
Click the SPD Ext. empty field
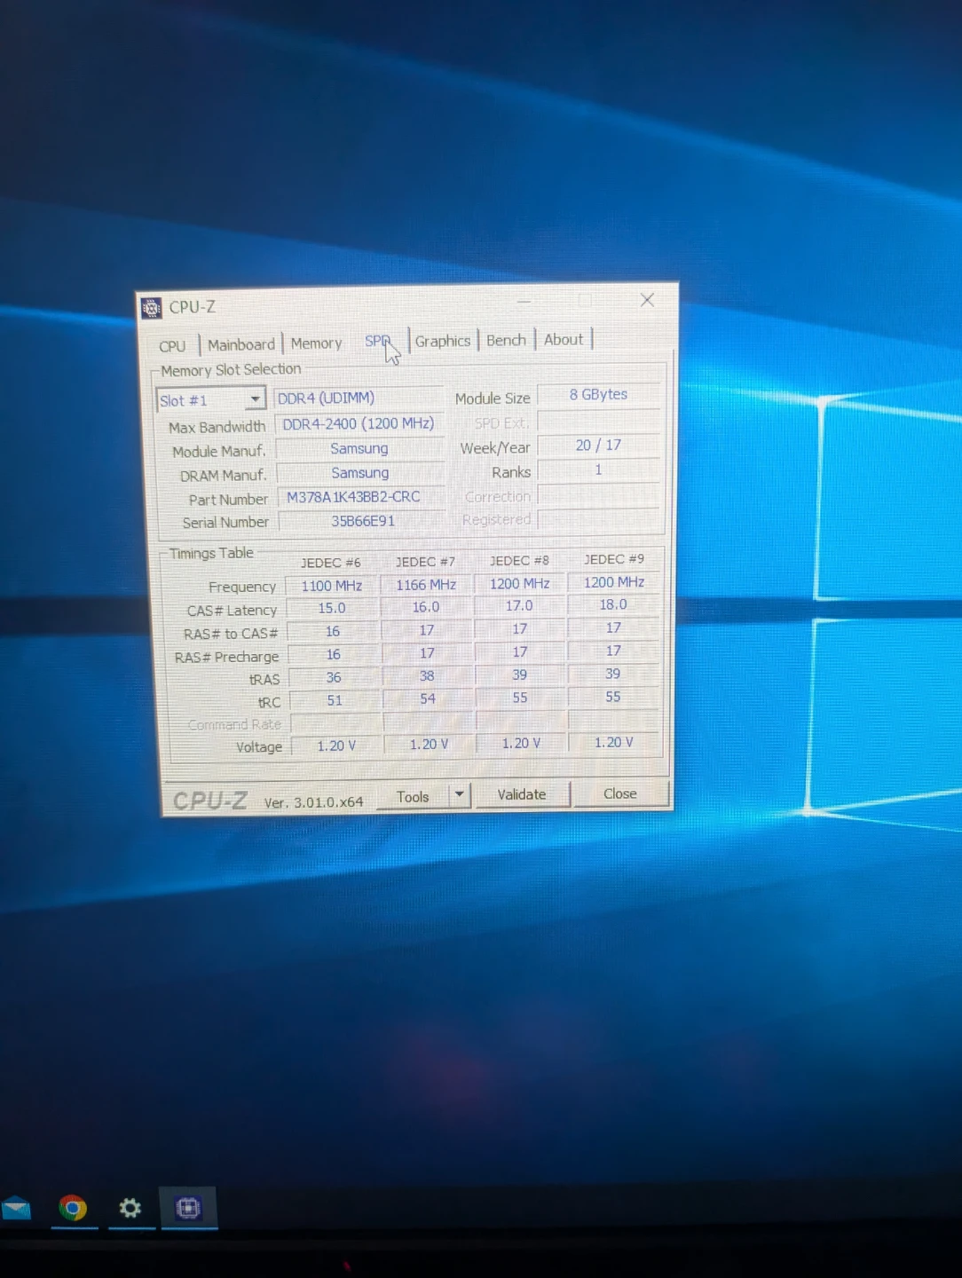tap(598, 421)
